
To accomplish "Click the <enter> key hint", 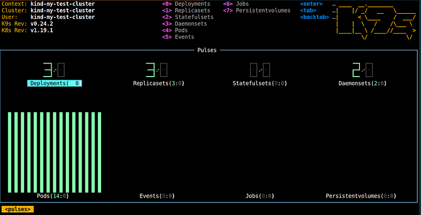I will (x=311, y=4).
